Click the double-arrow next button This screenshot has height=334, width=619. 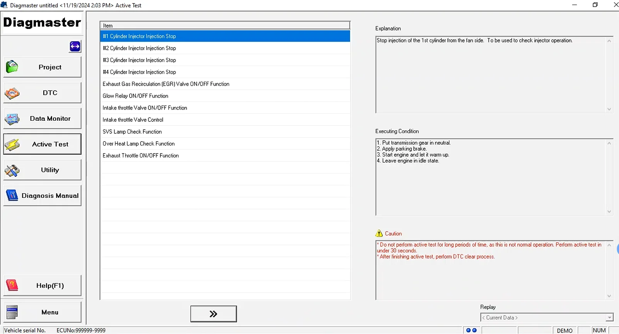point(214,314)
